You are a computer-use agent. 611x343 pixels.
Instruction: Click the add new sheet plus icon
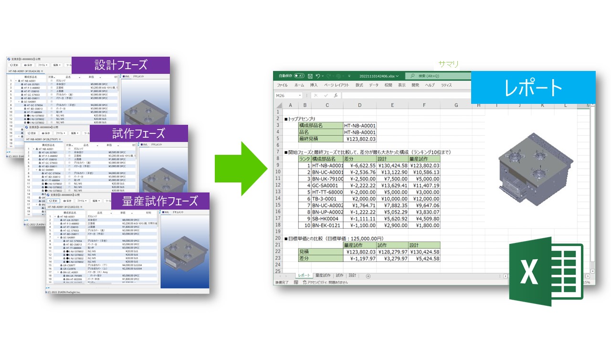tap(368, 276)
